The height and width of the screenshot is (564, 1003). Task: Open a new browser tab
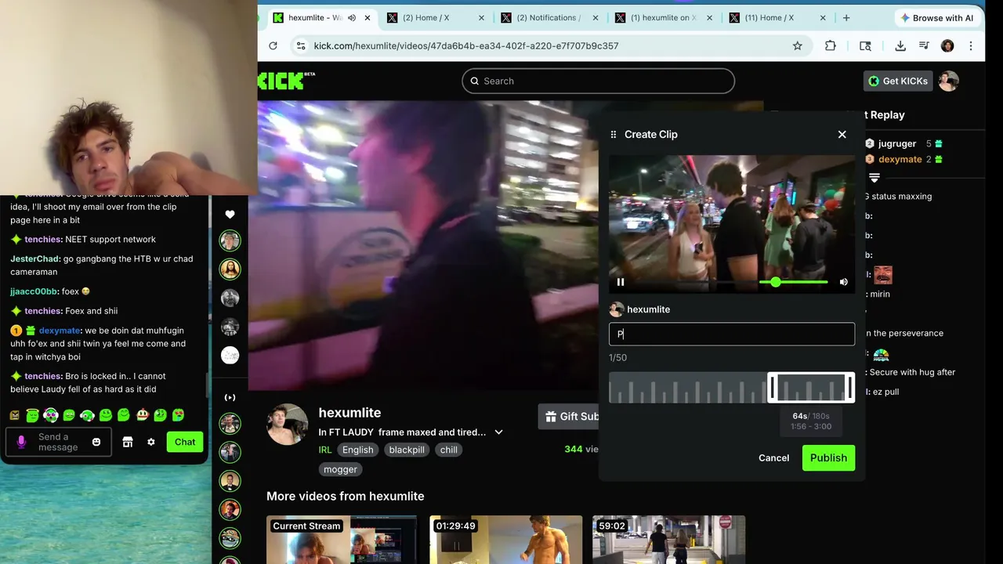(846, 17)
